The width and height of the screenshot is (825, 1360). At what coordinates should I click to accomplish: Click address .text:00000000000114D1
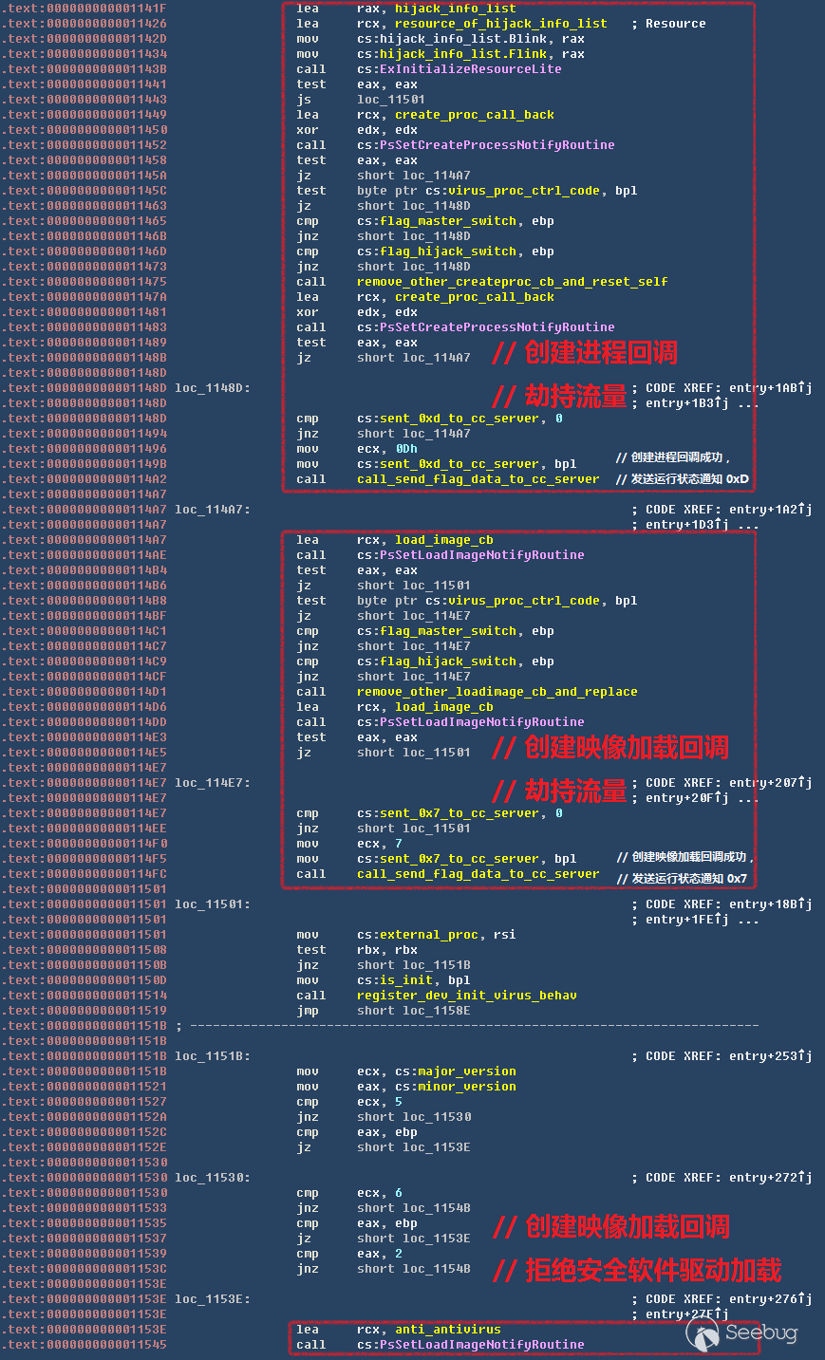click(84, 692)
